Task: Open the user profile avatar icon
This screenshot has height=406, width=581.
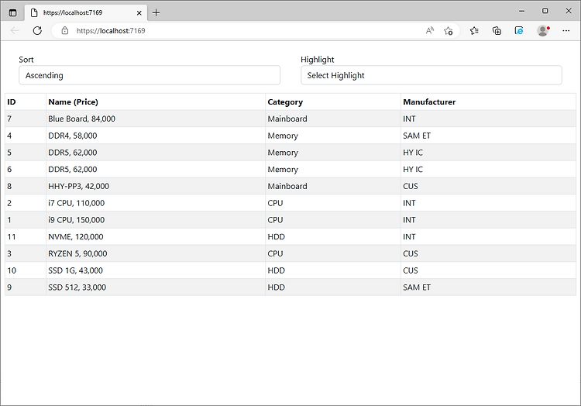Action: click(x=543, y=31)
